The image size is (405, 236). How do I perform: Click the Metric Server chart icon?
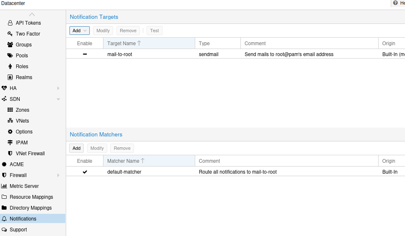(4, 186)
